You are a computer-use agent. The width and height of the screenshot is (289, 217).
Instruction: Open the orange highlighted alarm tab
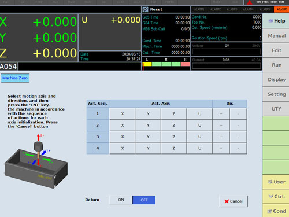pyautogui.click(x=281, y=9)
